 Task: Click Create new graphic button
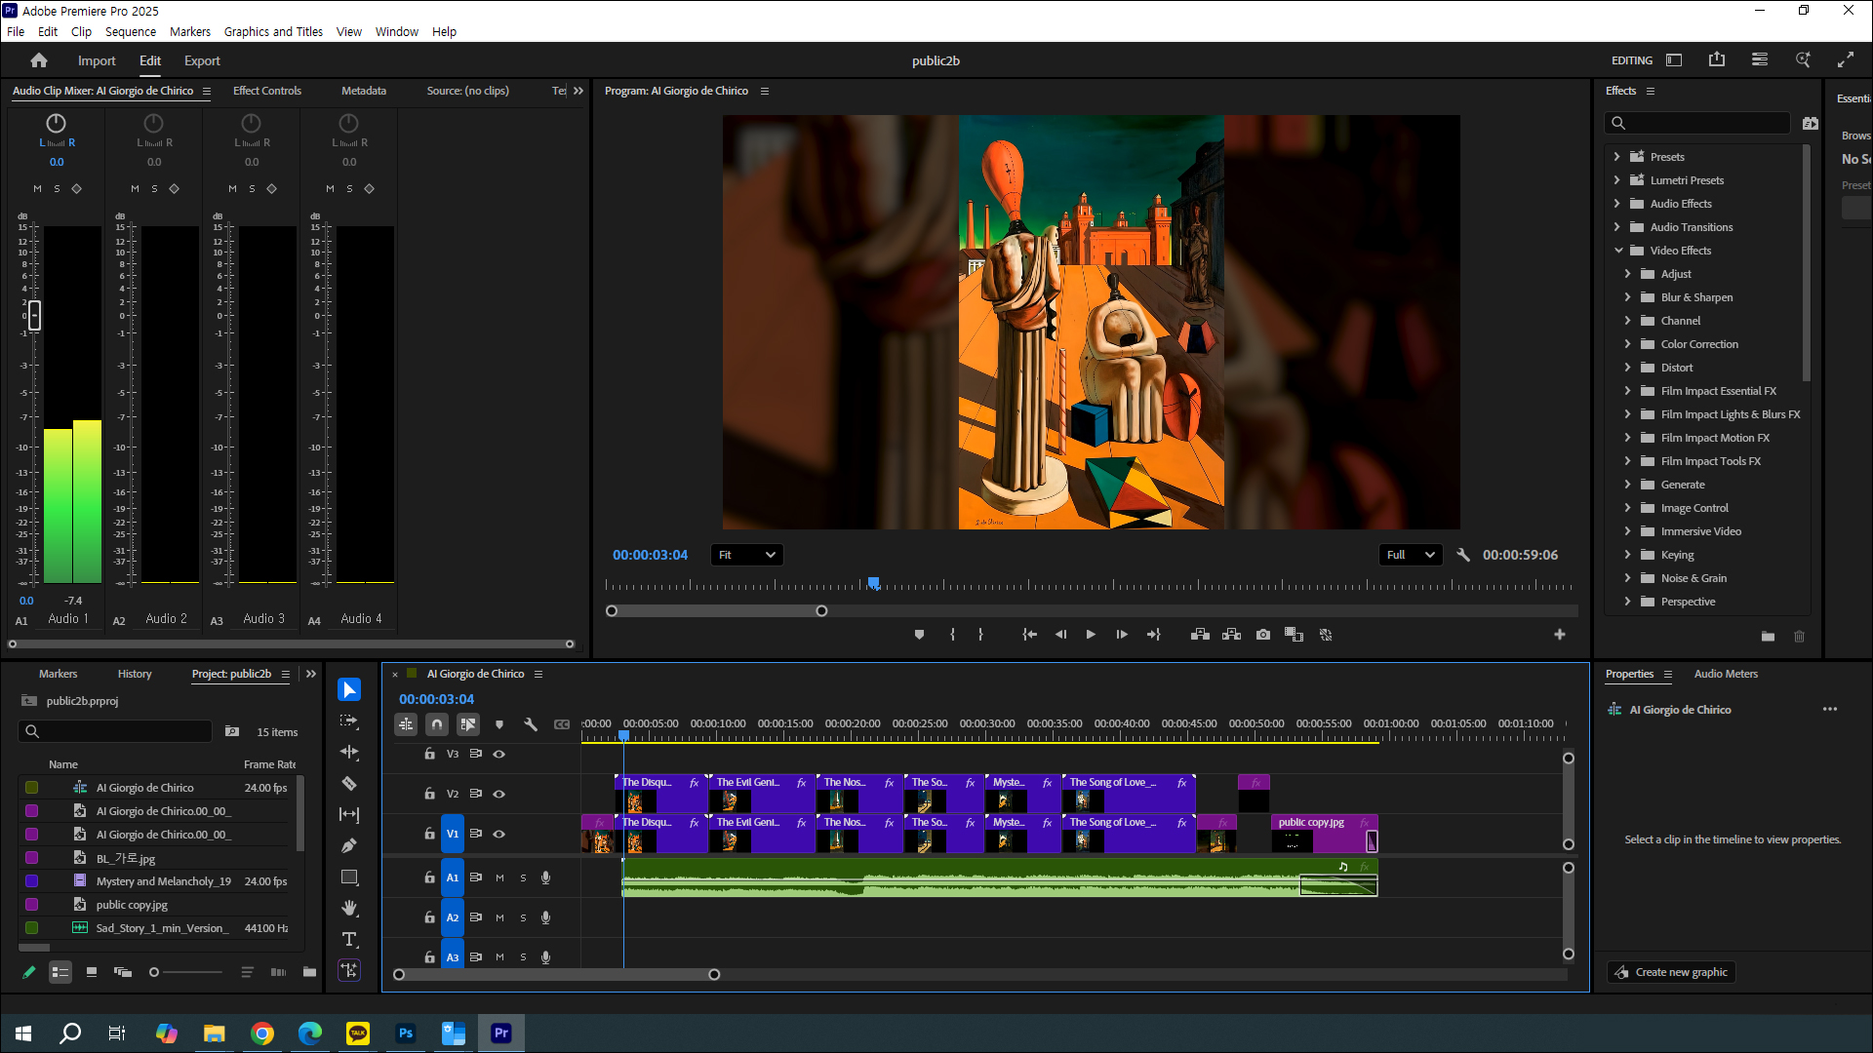pos(1671,972)
